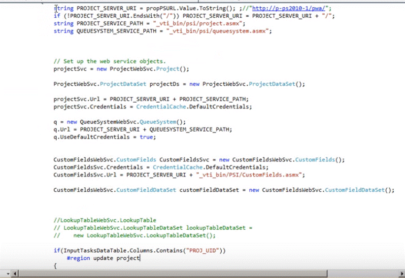Click the horizontal scrollbar thumb
Viewport: 405px width, 278px height.
(173, 274)
